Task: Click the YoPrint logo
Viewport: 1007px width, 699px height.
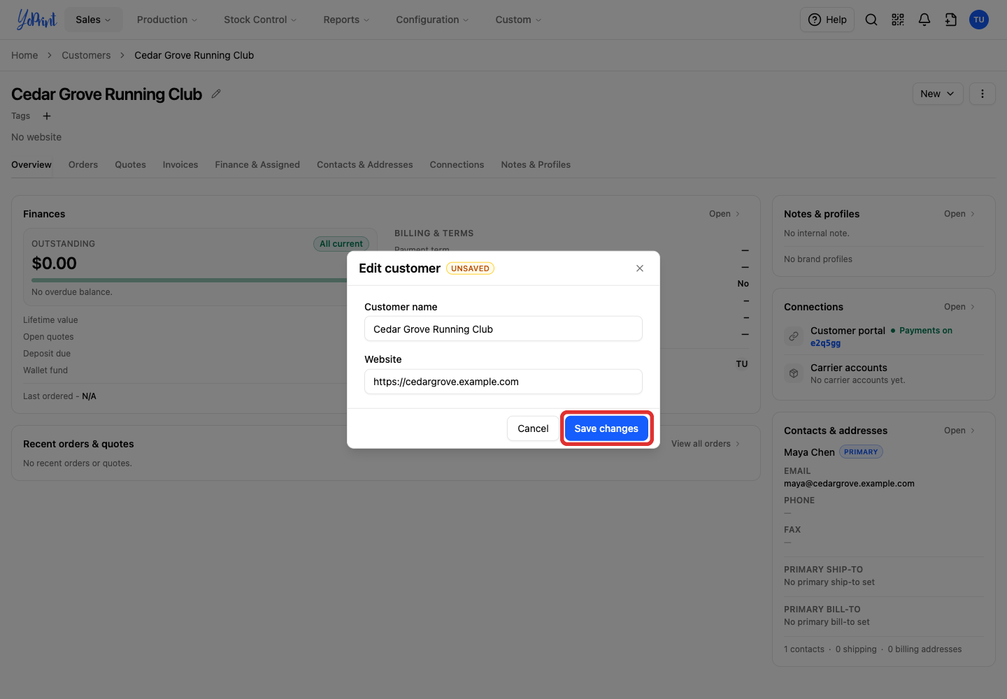Action: coord(36,20)
